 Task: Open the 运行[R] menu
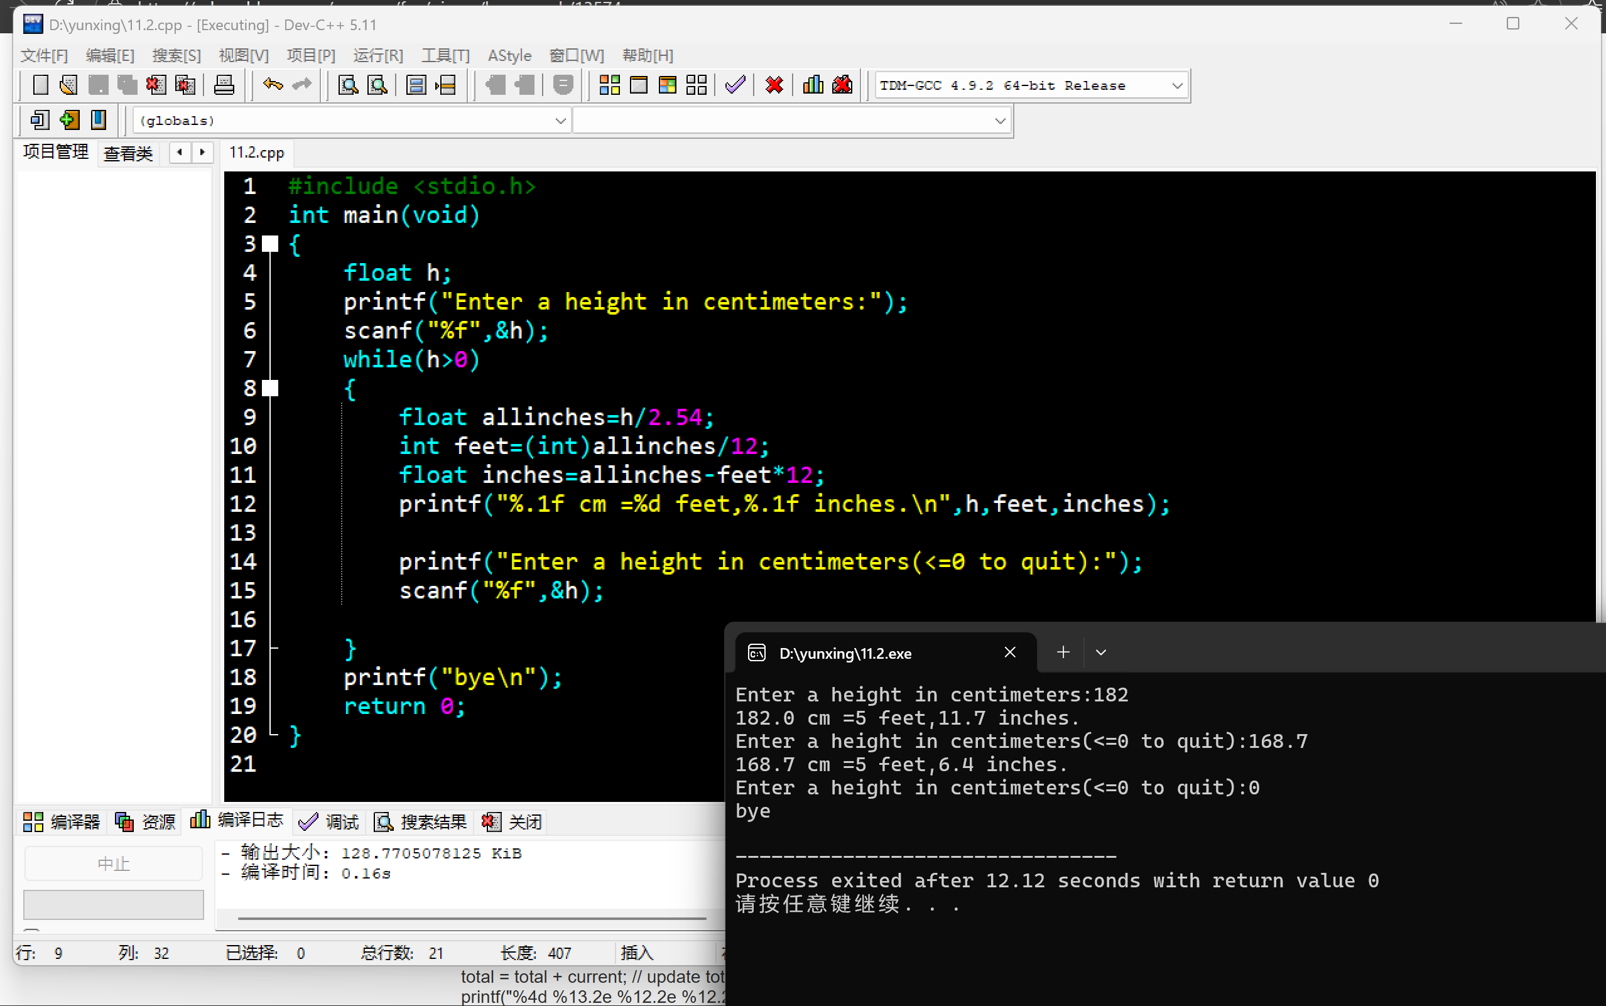377,55
